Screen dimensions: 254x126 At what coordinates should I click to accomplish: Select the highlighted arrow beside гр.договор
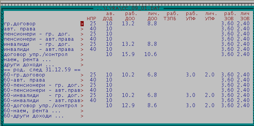(x=82, y=24)
